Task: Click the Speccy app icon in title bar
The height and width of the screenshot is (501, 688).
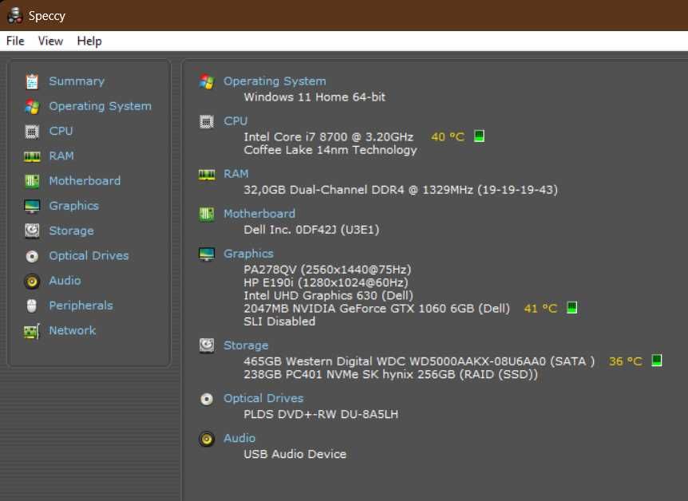Action: 15,15
